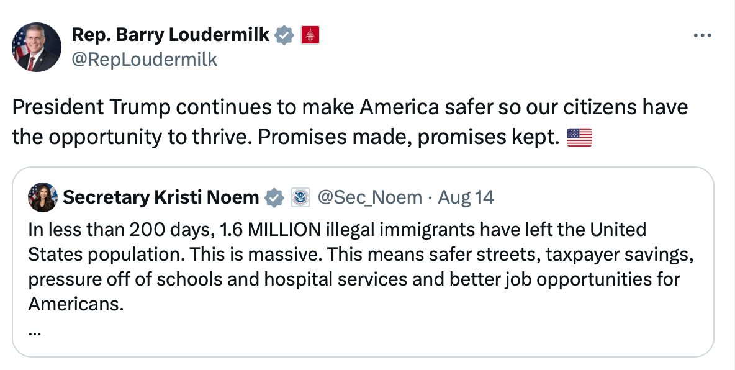Image resolution: width=735 pixels, height=370 pixels.
Task: Click the American flag emoji
Action: pyautogui.click(x=579, y=137)
